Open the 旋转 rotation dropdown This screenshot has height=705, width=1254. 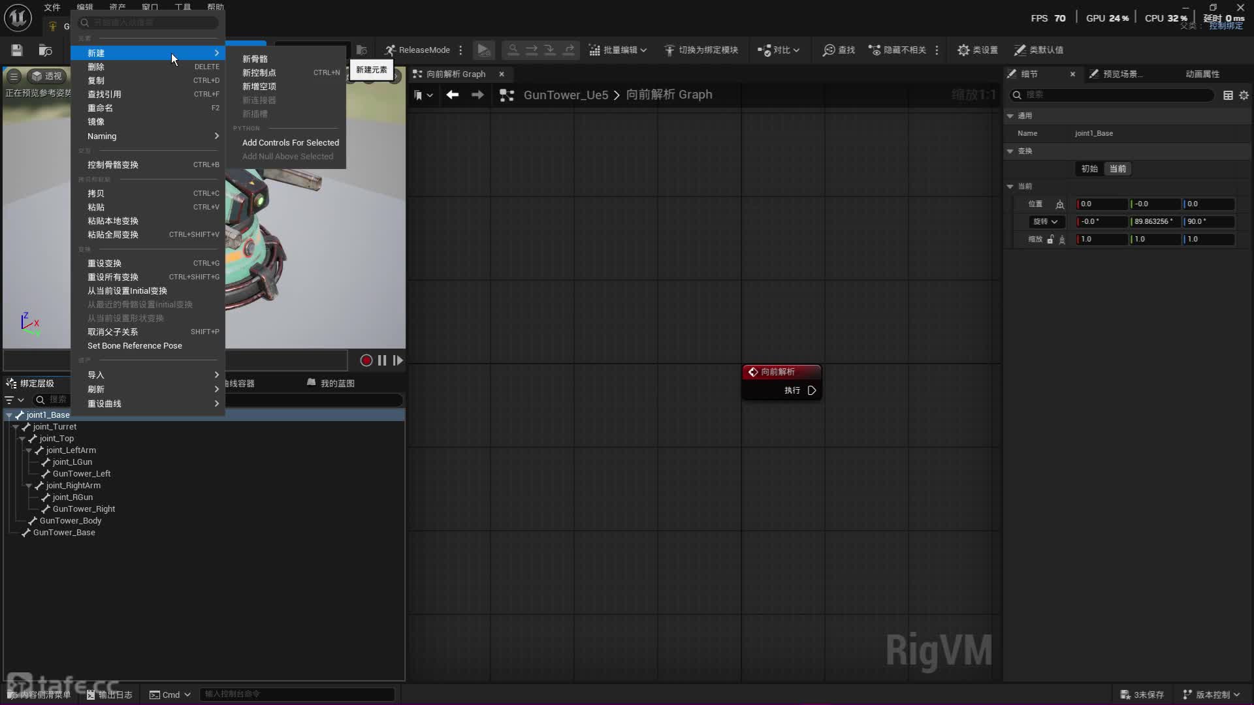point(1045,222)
